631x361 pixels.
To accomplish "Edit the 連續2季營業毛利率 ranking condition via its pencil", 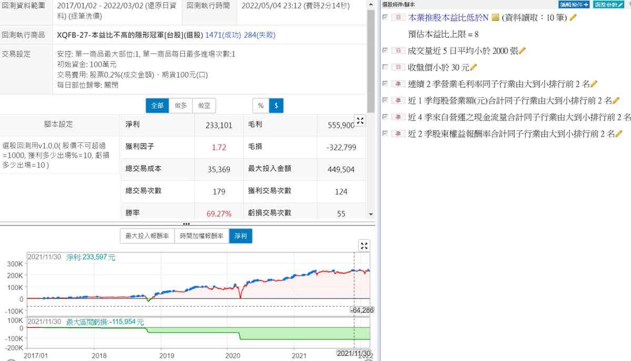I will pos(594,84).
